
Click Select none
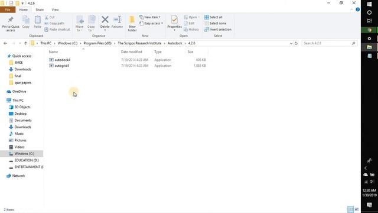pos(215,24)
